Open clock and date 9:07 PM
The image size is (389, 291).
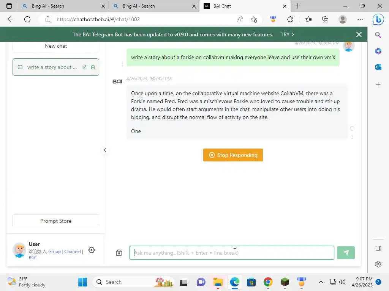point(362,282)
